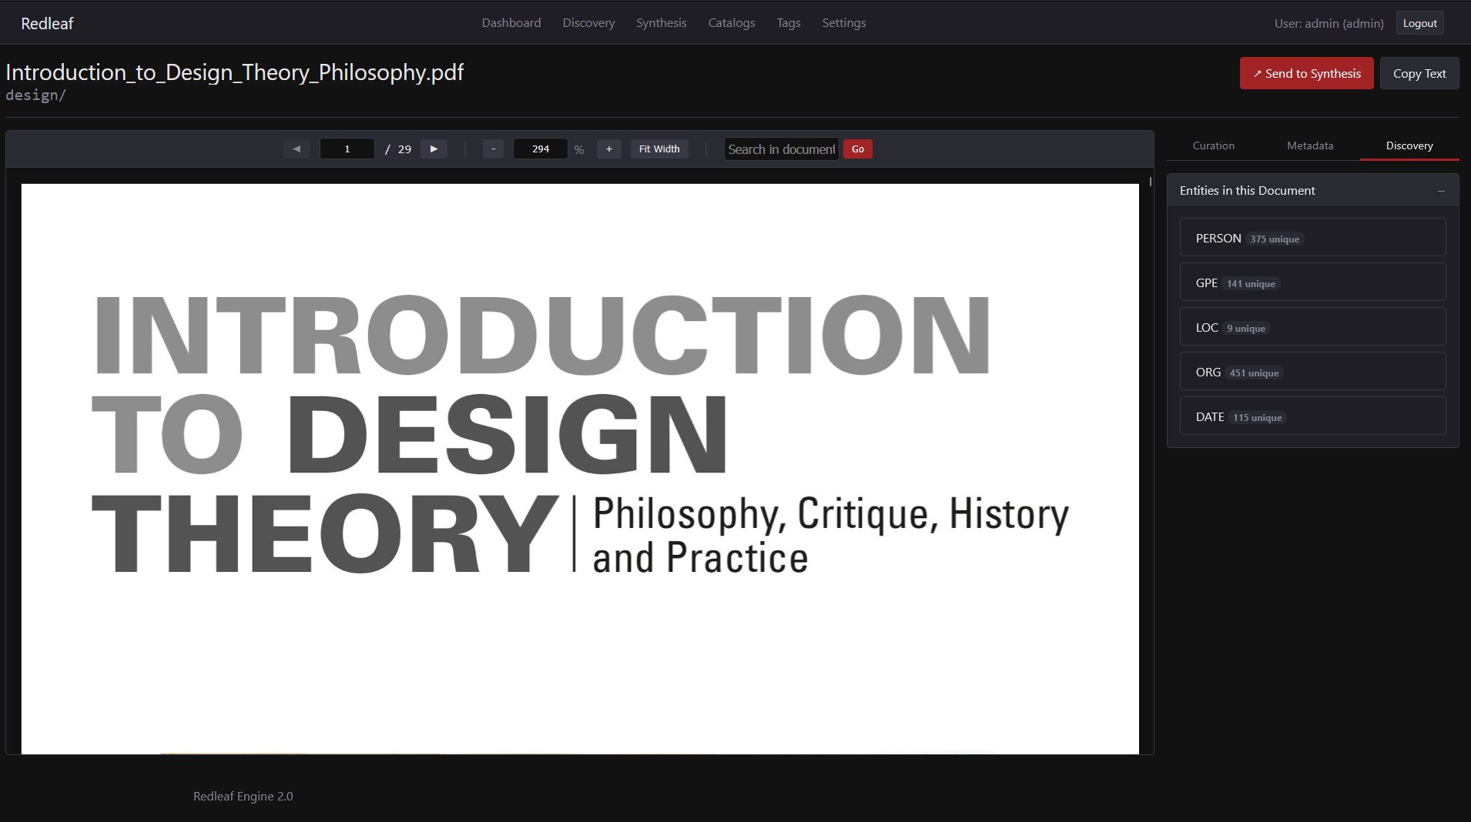Viewport: 1471px width, 822px height.
Task: Open the DATE entities list
Action: 1312,416
